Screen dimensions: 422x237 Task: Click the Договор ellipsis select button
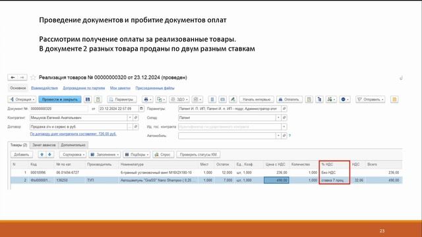pyautogui.click(x=130, y=126)
